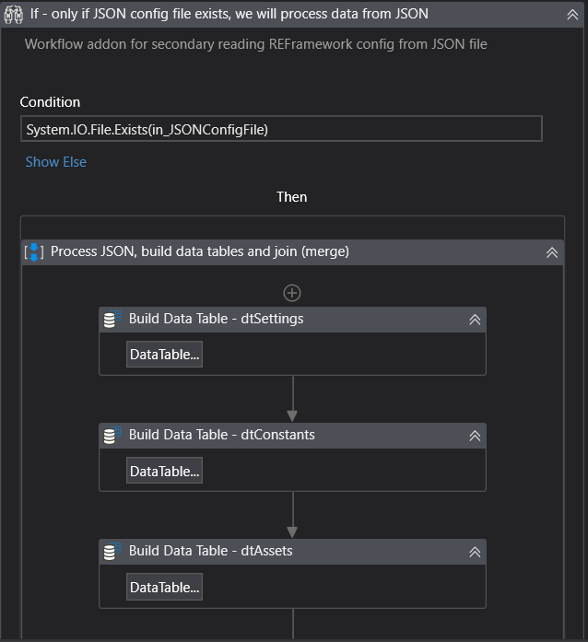This screenshot has height=642, width=588.
Task: Select the Process JSON sequence title
Action: [199, 251]
